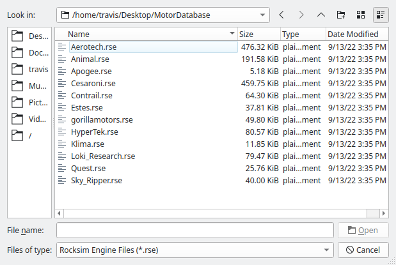Image resolution: width=396 pixels, height=265 pixels.
Task: Sort files by the Name column
Action: [x=147, y=34]
